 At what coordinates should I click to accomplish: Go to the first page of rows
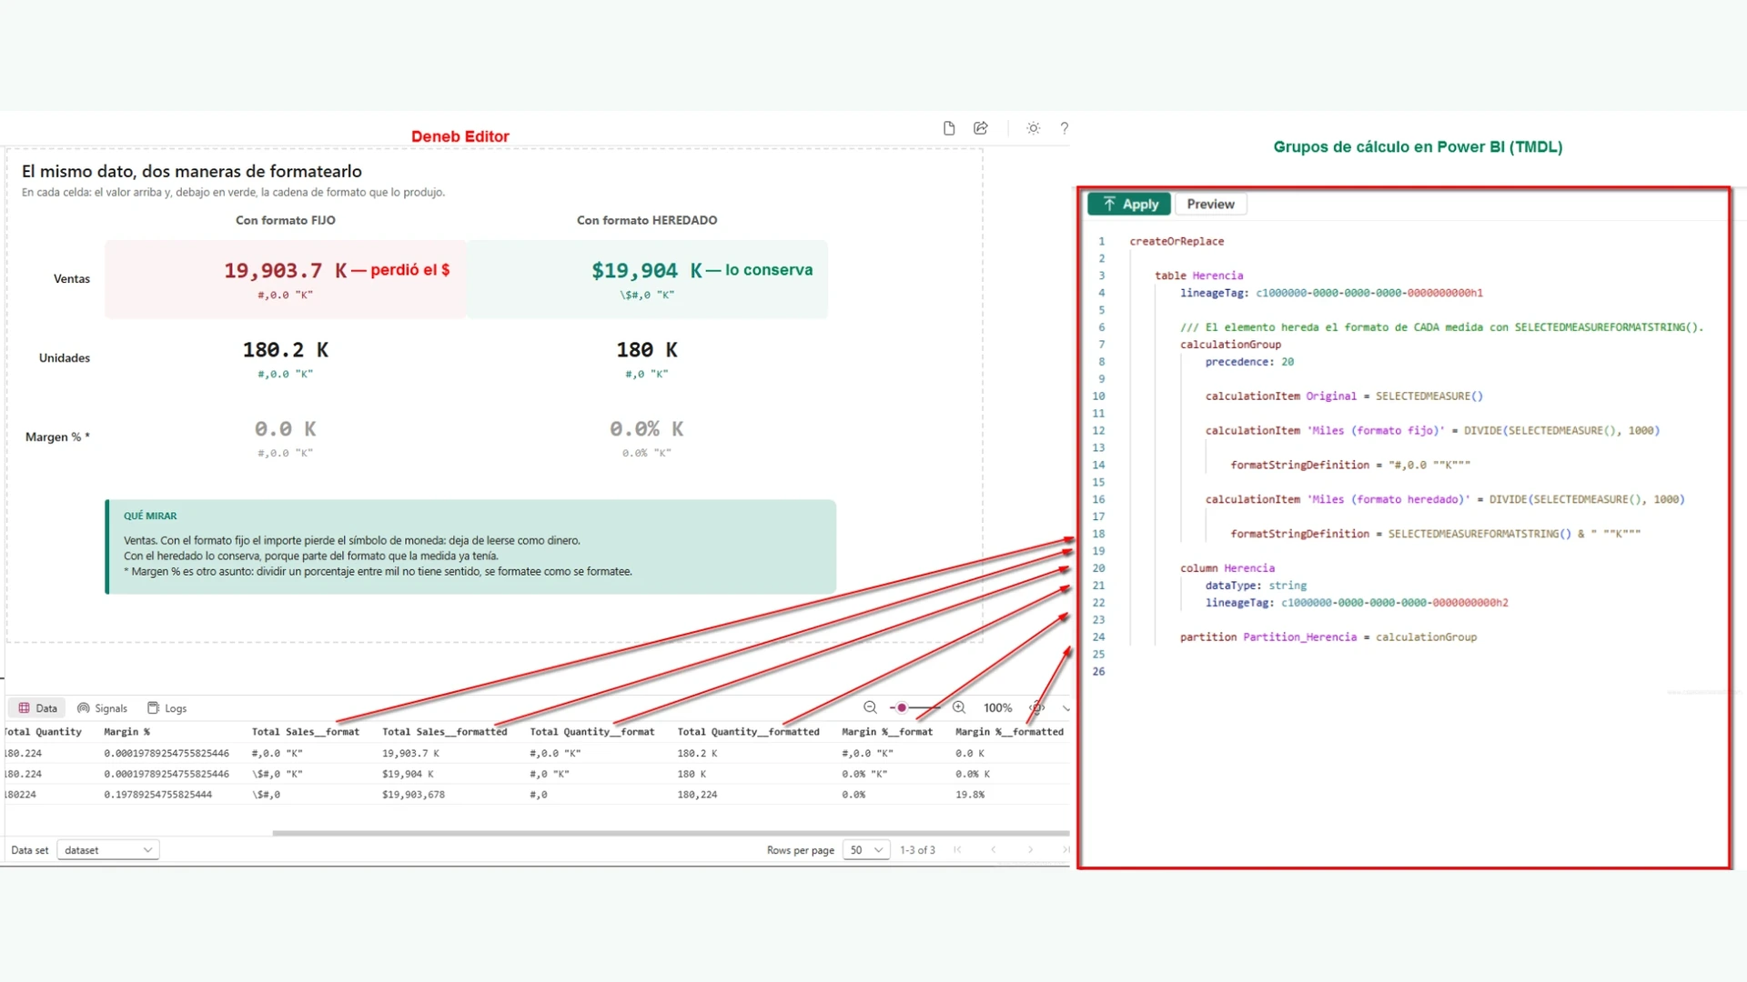[x=957, y=850]
